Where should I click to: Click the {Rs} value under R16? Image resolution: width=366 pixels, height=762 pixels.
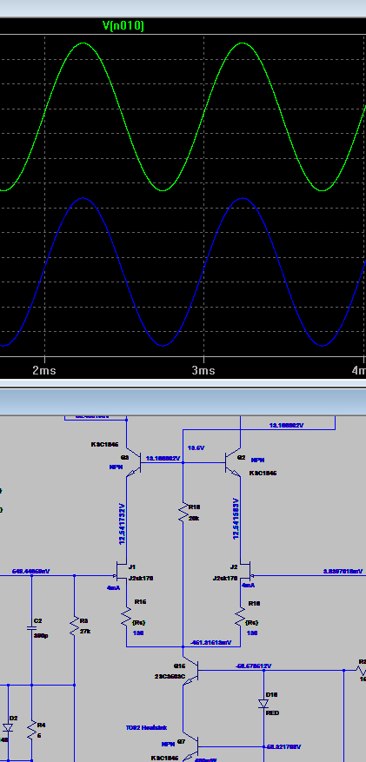point(139,622)
